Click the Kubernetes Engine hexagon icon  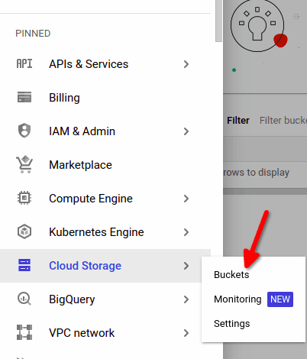24,231
